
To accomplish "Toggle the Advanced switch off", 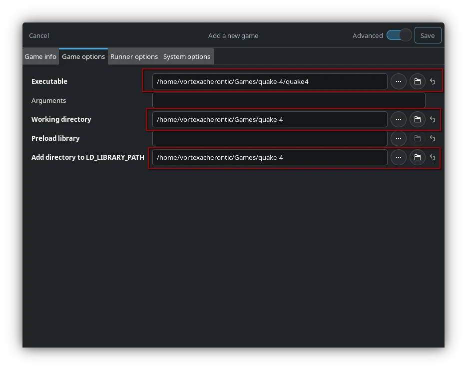I will (x=398, y=35).
